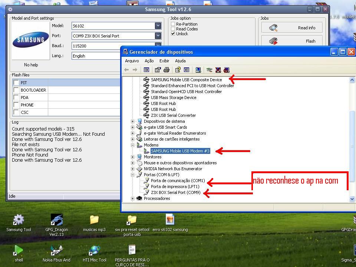356x267 pixels.
Task: Click the Back arrow in Device Manager toolbar
Action: (126, 70)
